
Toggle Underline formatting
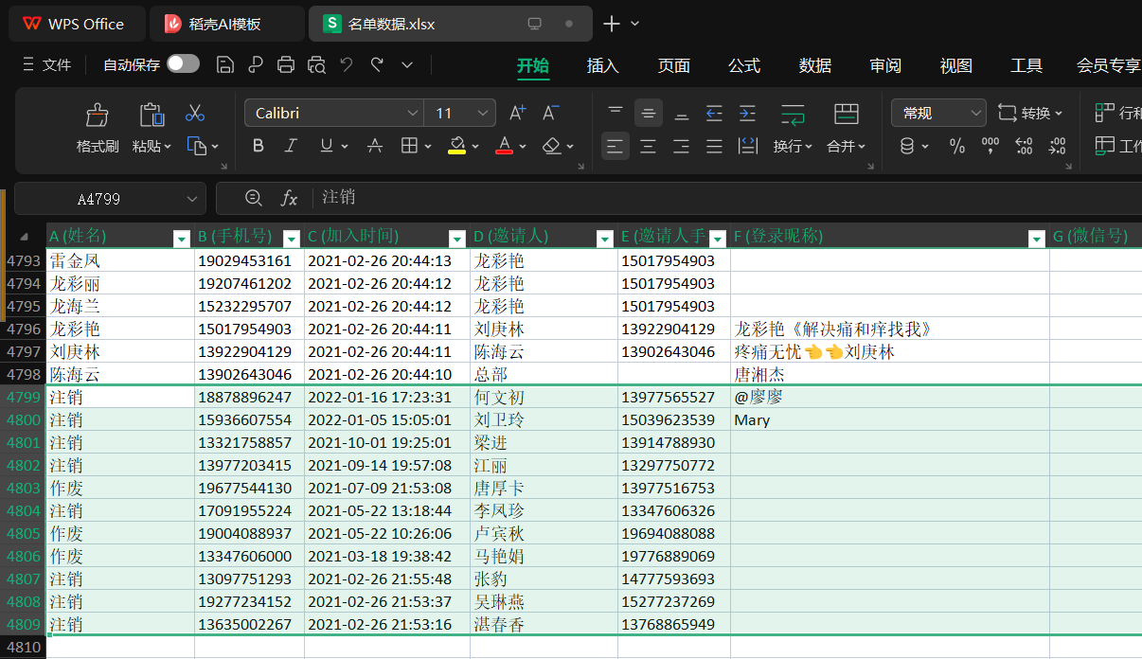pos(327,146)
